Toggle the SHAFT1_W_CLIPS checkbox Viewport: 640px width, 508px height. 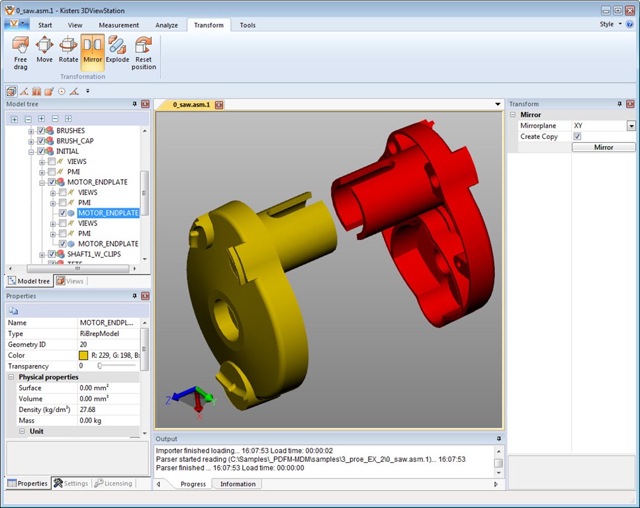[x=52, y=254]
